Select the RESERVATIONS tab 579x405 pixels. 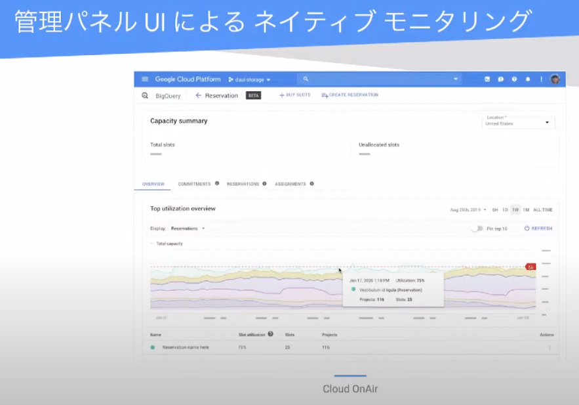pyautogui.click(x=243, y=184)
